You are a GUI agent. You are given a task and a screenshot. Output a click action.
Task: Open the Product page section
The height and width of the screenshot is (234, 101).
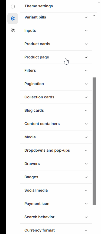[x=56, y=57]
